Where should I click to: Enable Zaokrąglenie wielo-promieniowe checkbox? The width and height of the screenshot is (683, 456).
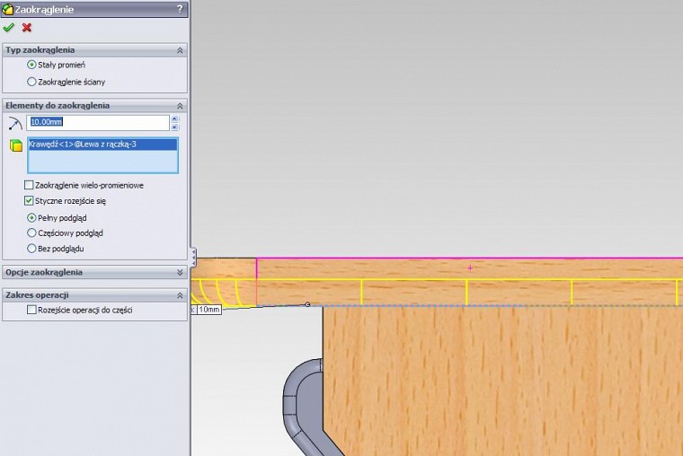pos(29,185)
